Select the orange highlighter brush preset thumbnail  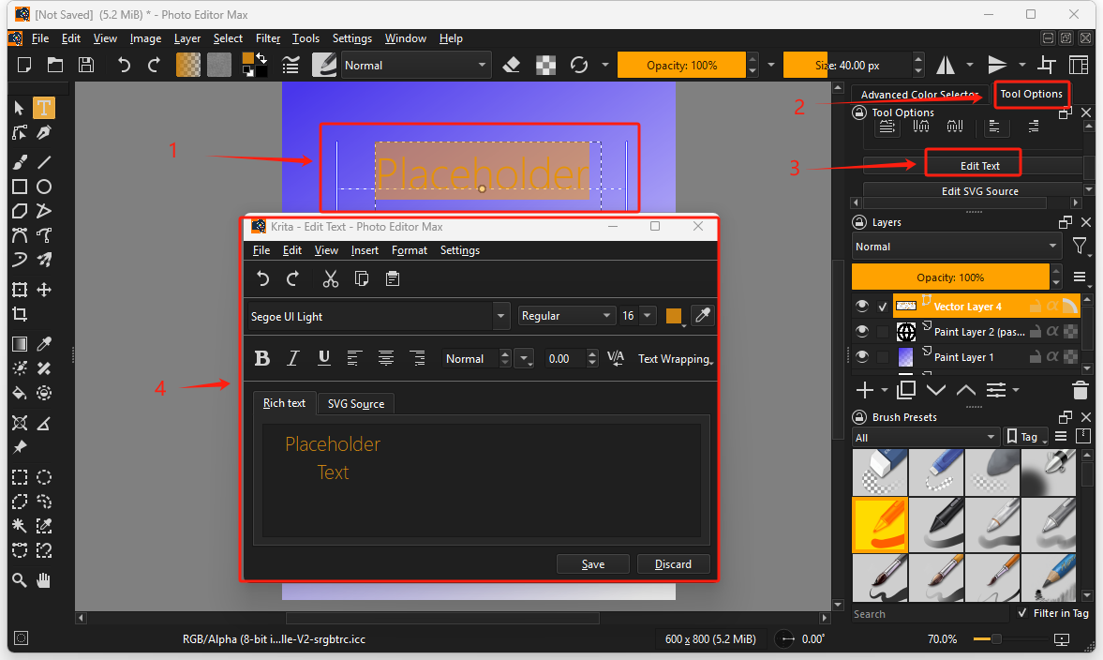pyautogui.click(x=879, y=525)
